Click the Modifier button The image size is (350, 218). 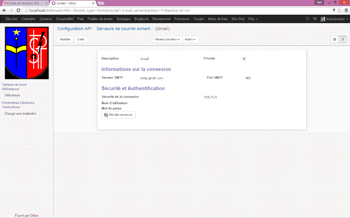[65, 39]
